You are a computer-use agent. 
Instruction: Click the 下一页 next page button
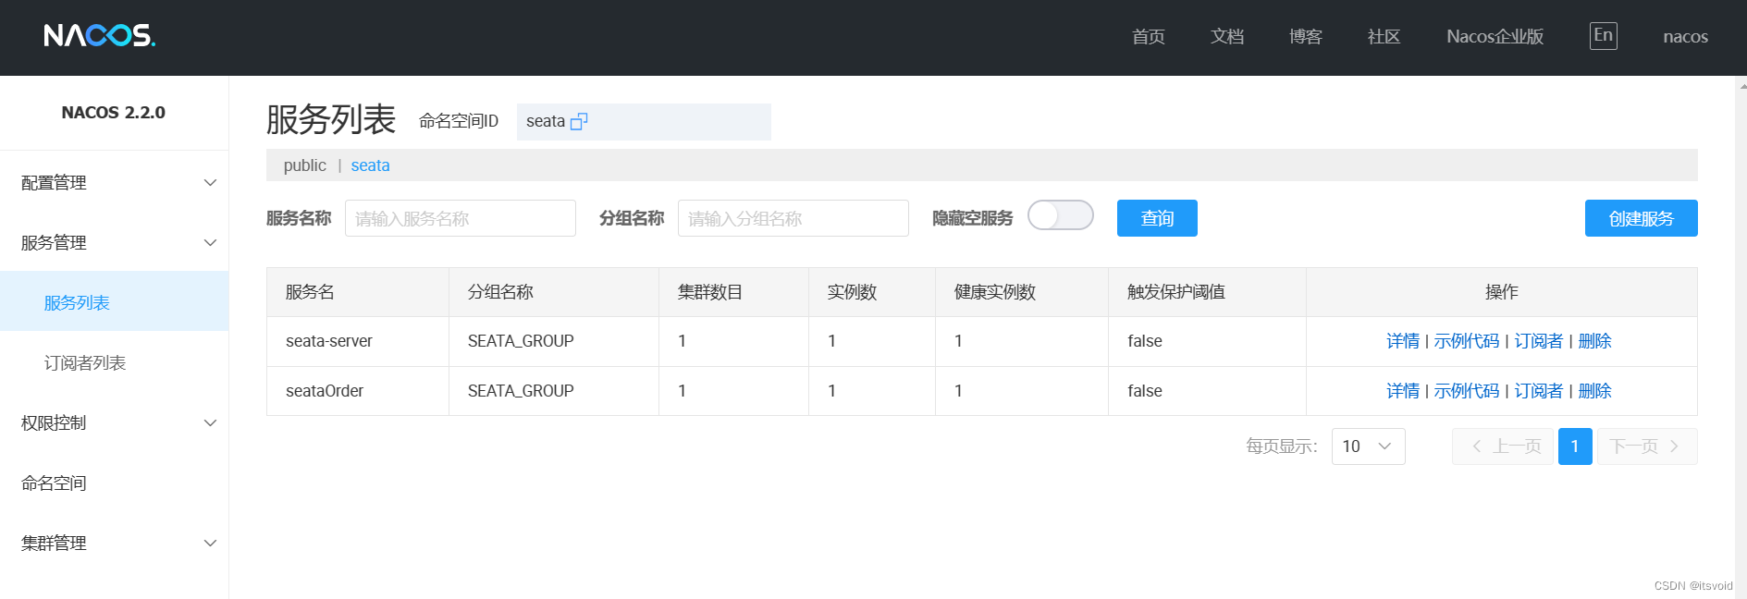click(1647, 446)
